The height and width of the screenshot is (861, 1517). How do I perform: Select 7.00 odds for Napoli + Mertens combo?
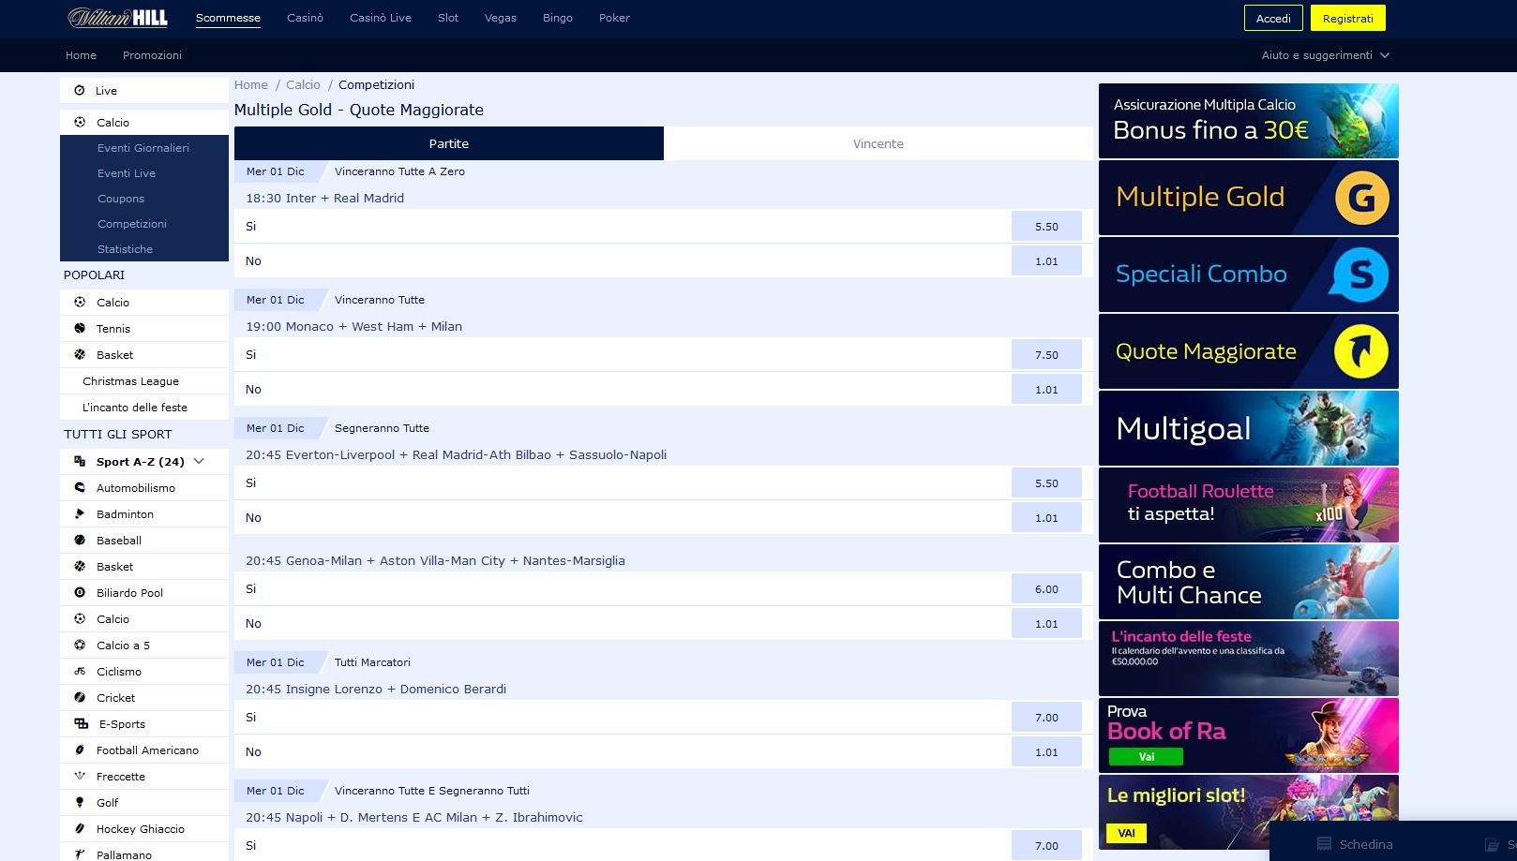1046,845
